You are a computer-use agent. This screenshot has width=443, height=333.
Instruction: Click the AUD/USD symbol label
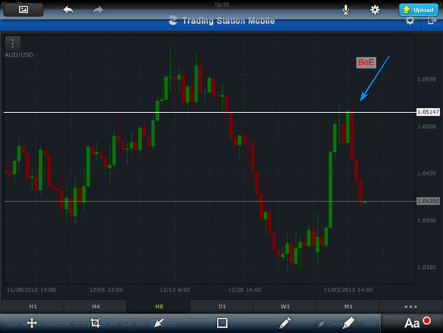click(x=19, y=55)
